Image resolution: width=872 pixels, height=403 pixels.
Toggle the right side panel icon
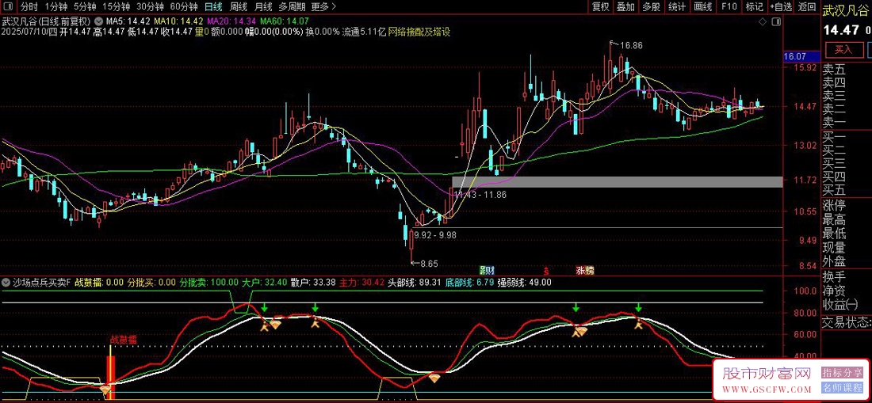click(x=776, y=21)
